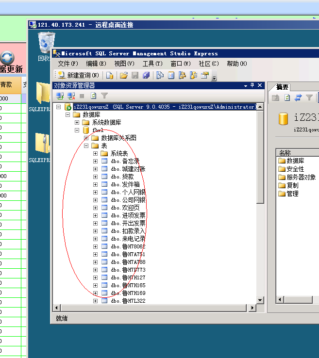Expand the 系统数据库 folder
The height and width of the screenshot is (358, 319).
click(x=77, y=122)
